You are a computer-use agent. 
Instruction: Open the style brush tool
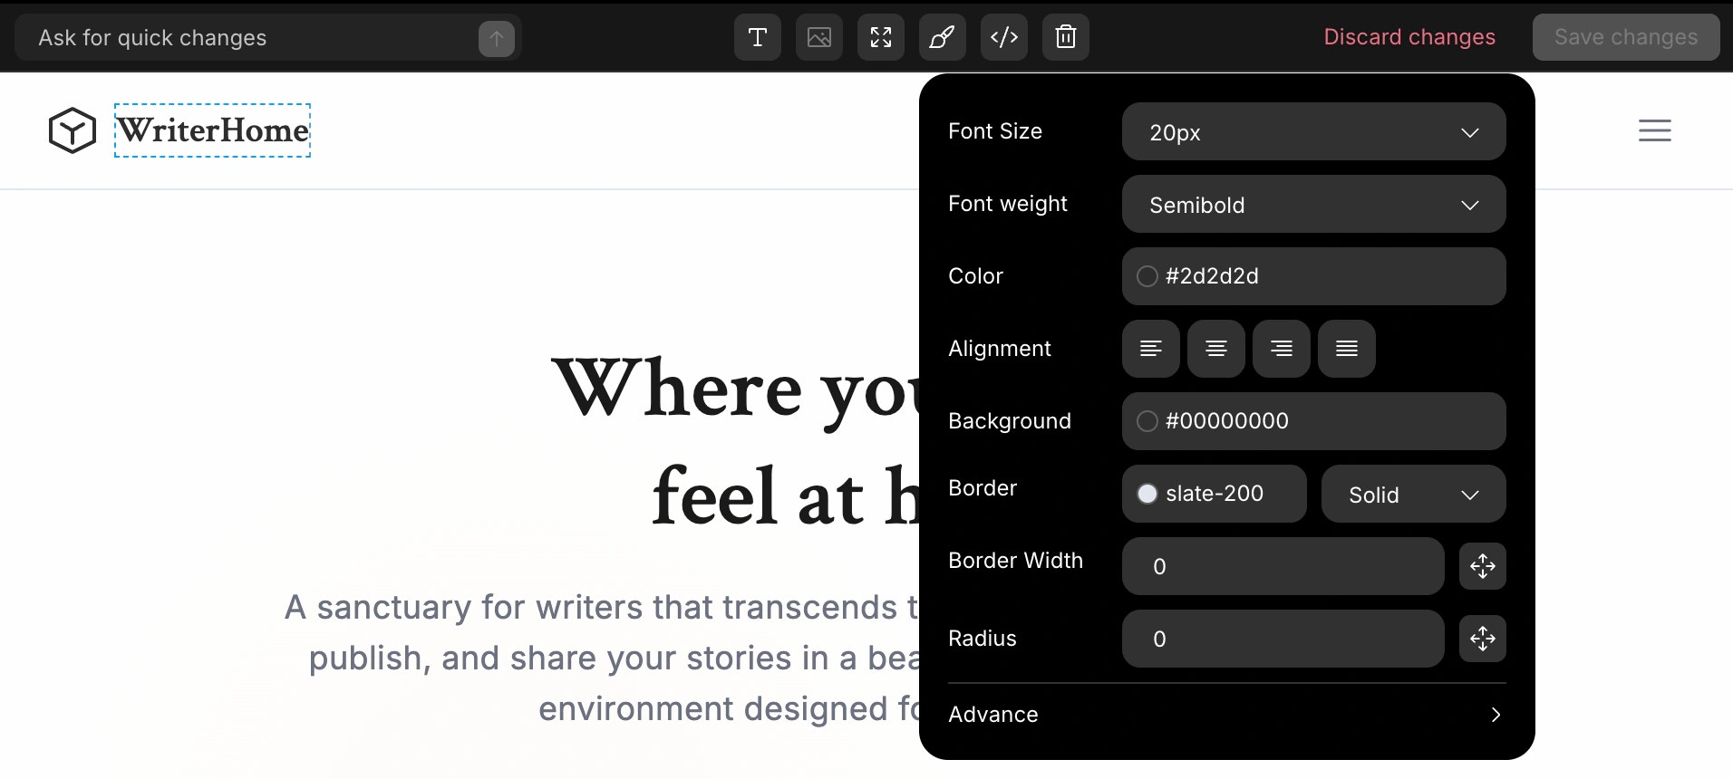(x=943, y=37)
